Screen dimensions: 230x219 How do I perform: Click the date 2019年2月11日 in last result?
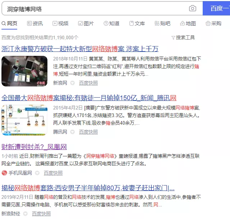(x=17, y=197)
